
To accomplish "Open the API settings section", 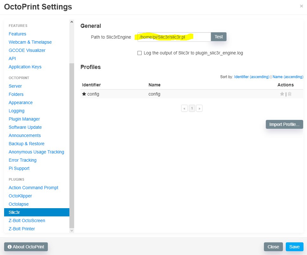I will [x=12, y=59].
